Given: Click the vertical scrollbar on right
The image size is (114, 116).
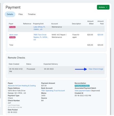Looking at the screenshot, I should point(110,81).
